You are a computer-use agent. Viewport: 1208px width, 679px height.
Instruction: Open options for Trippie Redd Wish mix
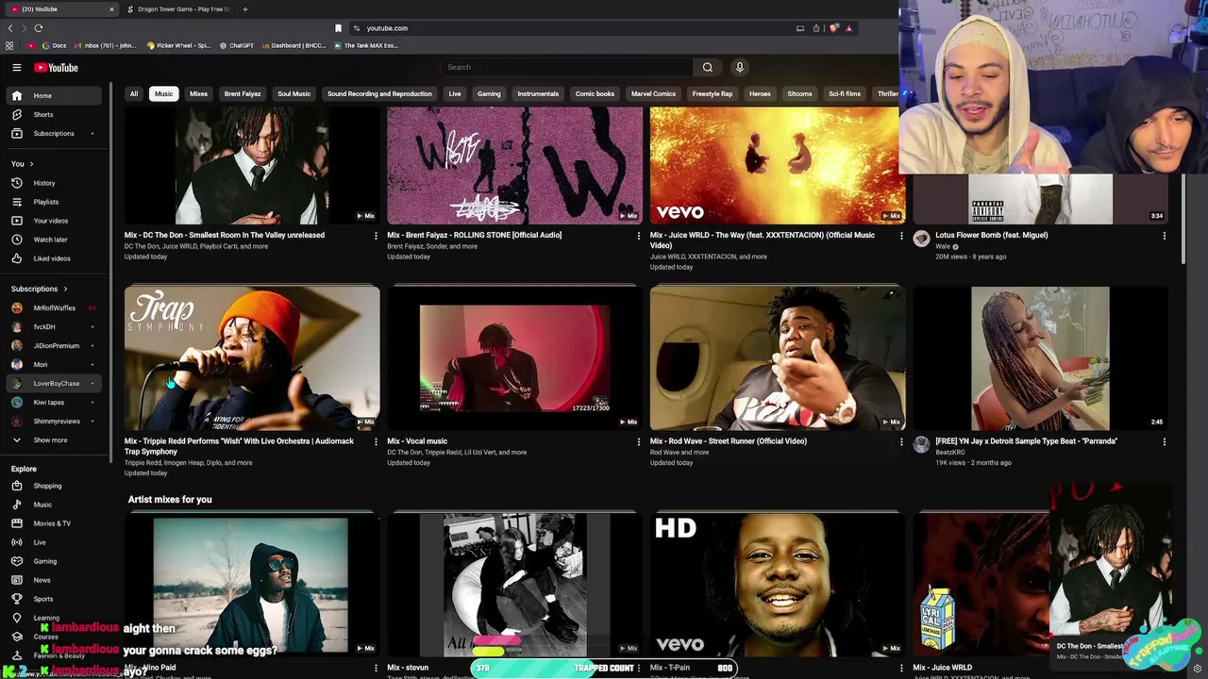(x=376, y=441)
